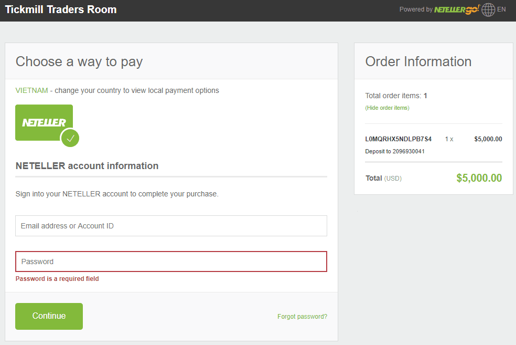Collapse list via Hide order items
Image resolution: width=516 pixels, height=345 pixels.
387,108
